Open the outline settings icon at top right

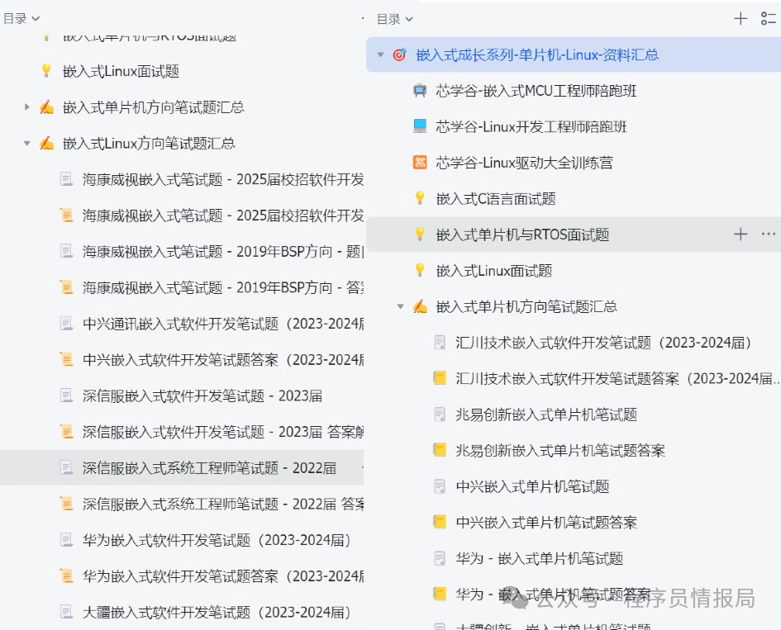(x=768, y=19)
